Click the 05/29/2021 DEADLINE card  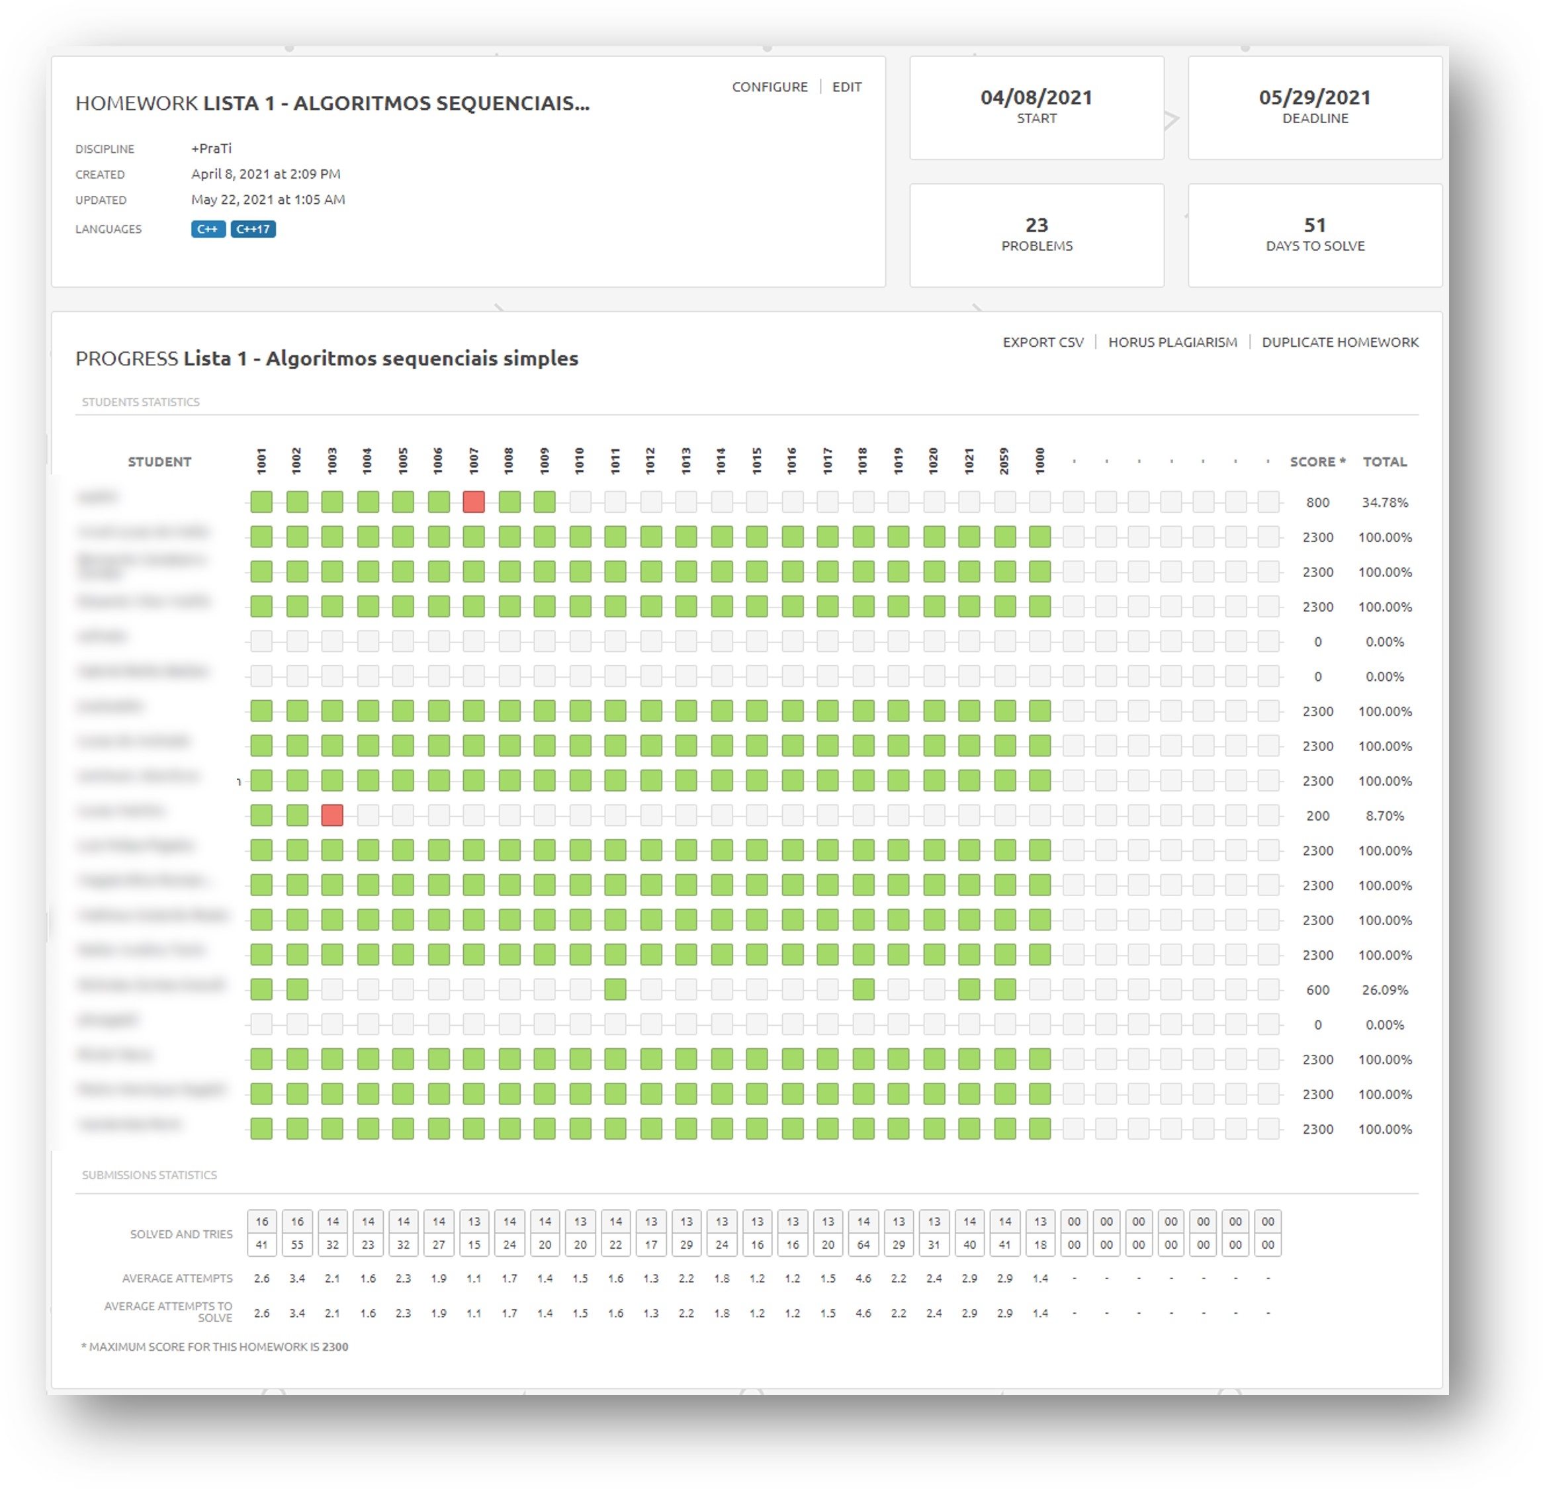pos(1314,107)
